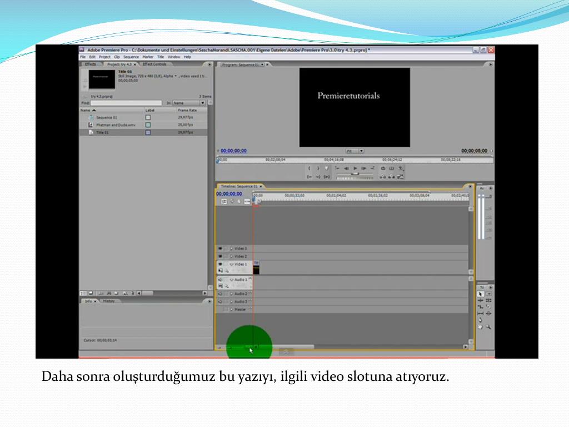The width and height of the screenshot is (569, 427).
Task: Expand the Video 2 track
Action: pyautogui.click(x=232, y=256)
